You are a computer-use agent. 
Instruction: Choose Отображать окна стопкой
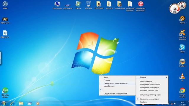click(152, 85)
